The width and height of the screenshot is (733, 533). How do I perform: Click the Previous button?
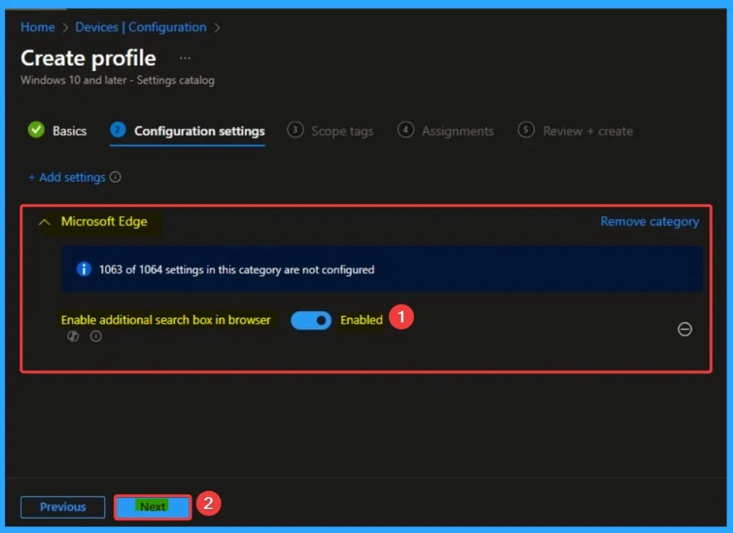click(x=63, y=506)
